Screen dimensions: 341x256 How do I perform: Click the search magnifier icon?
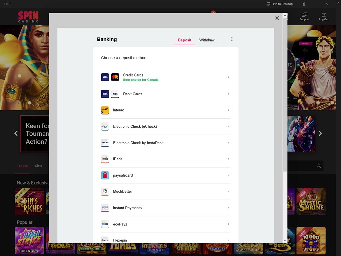pyautogui.click(x=319, y=166)
